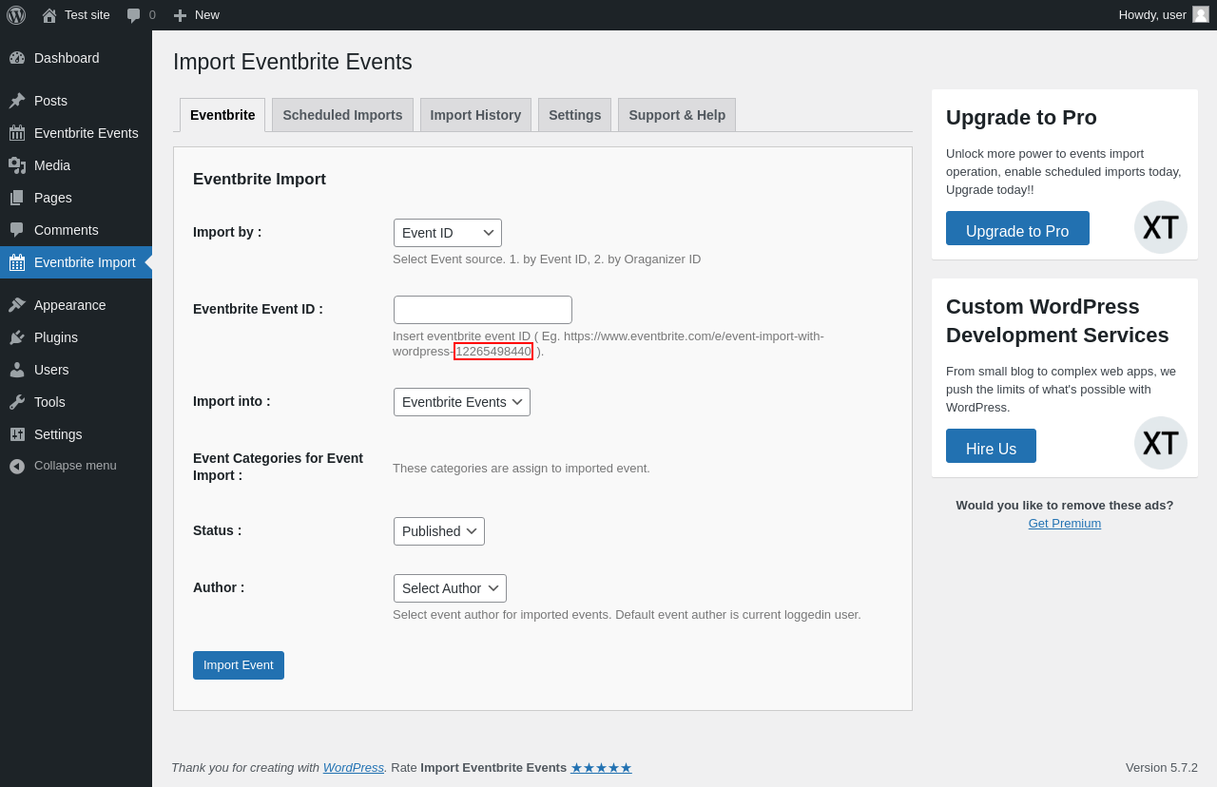Click the Version 5.7.2 text

(x=1162, y=767)
